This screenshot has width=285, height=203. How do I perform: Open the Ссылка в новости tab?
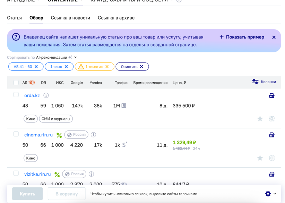[x=70, y=18]
